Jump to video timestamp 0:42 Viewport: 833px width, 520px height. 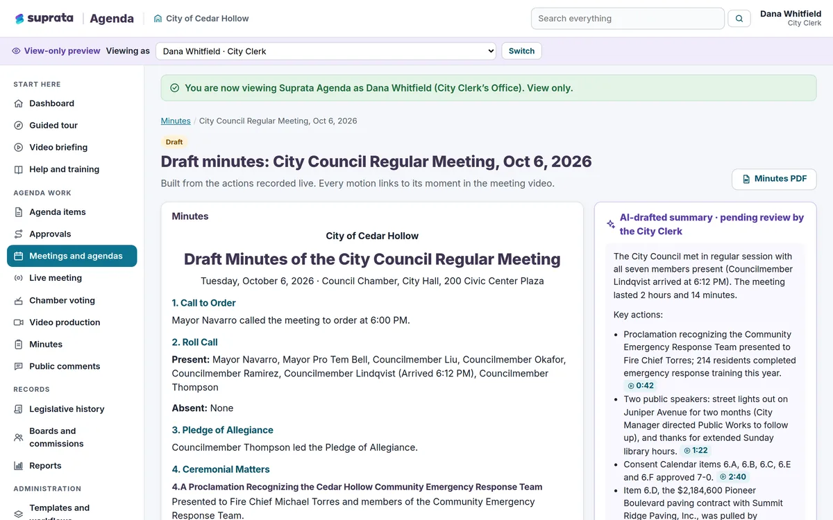[x=641, y=386]
